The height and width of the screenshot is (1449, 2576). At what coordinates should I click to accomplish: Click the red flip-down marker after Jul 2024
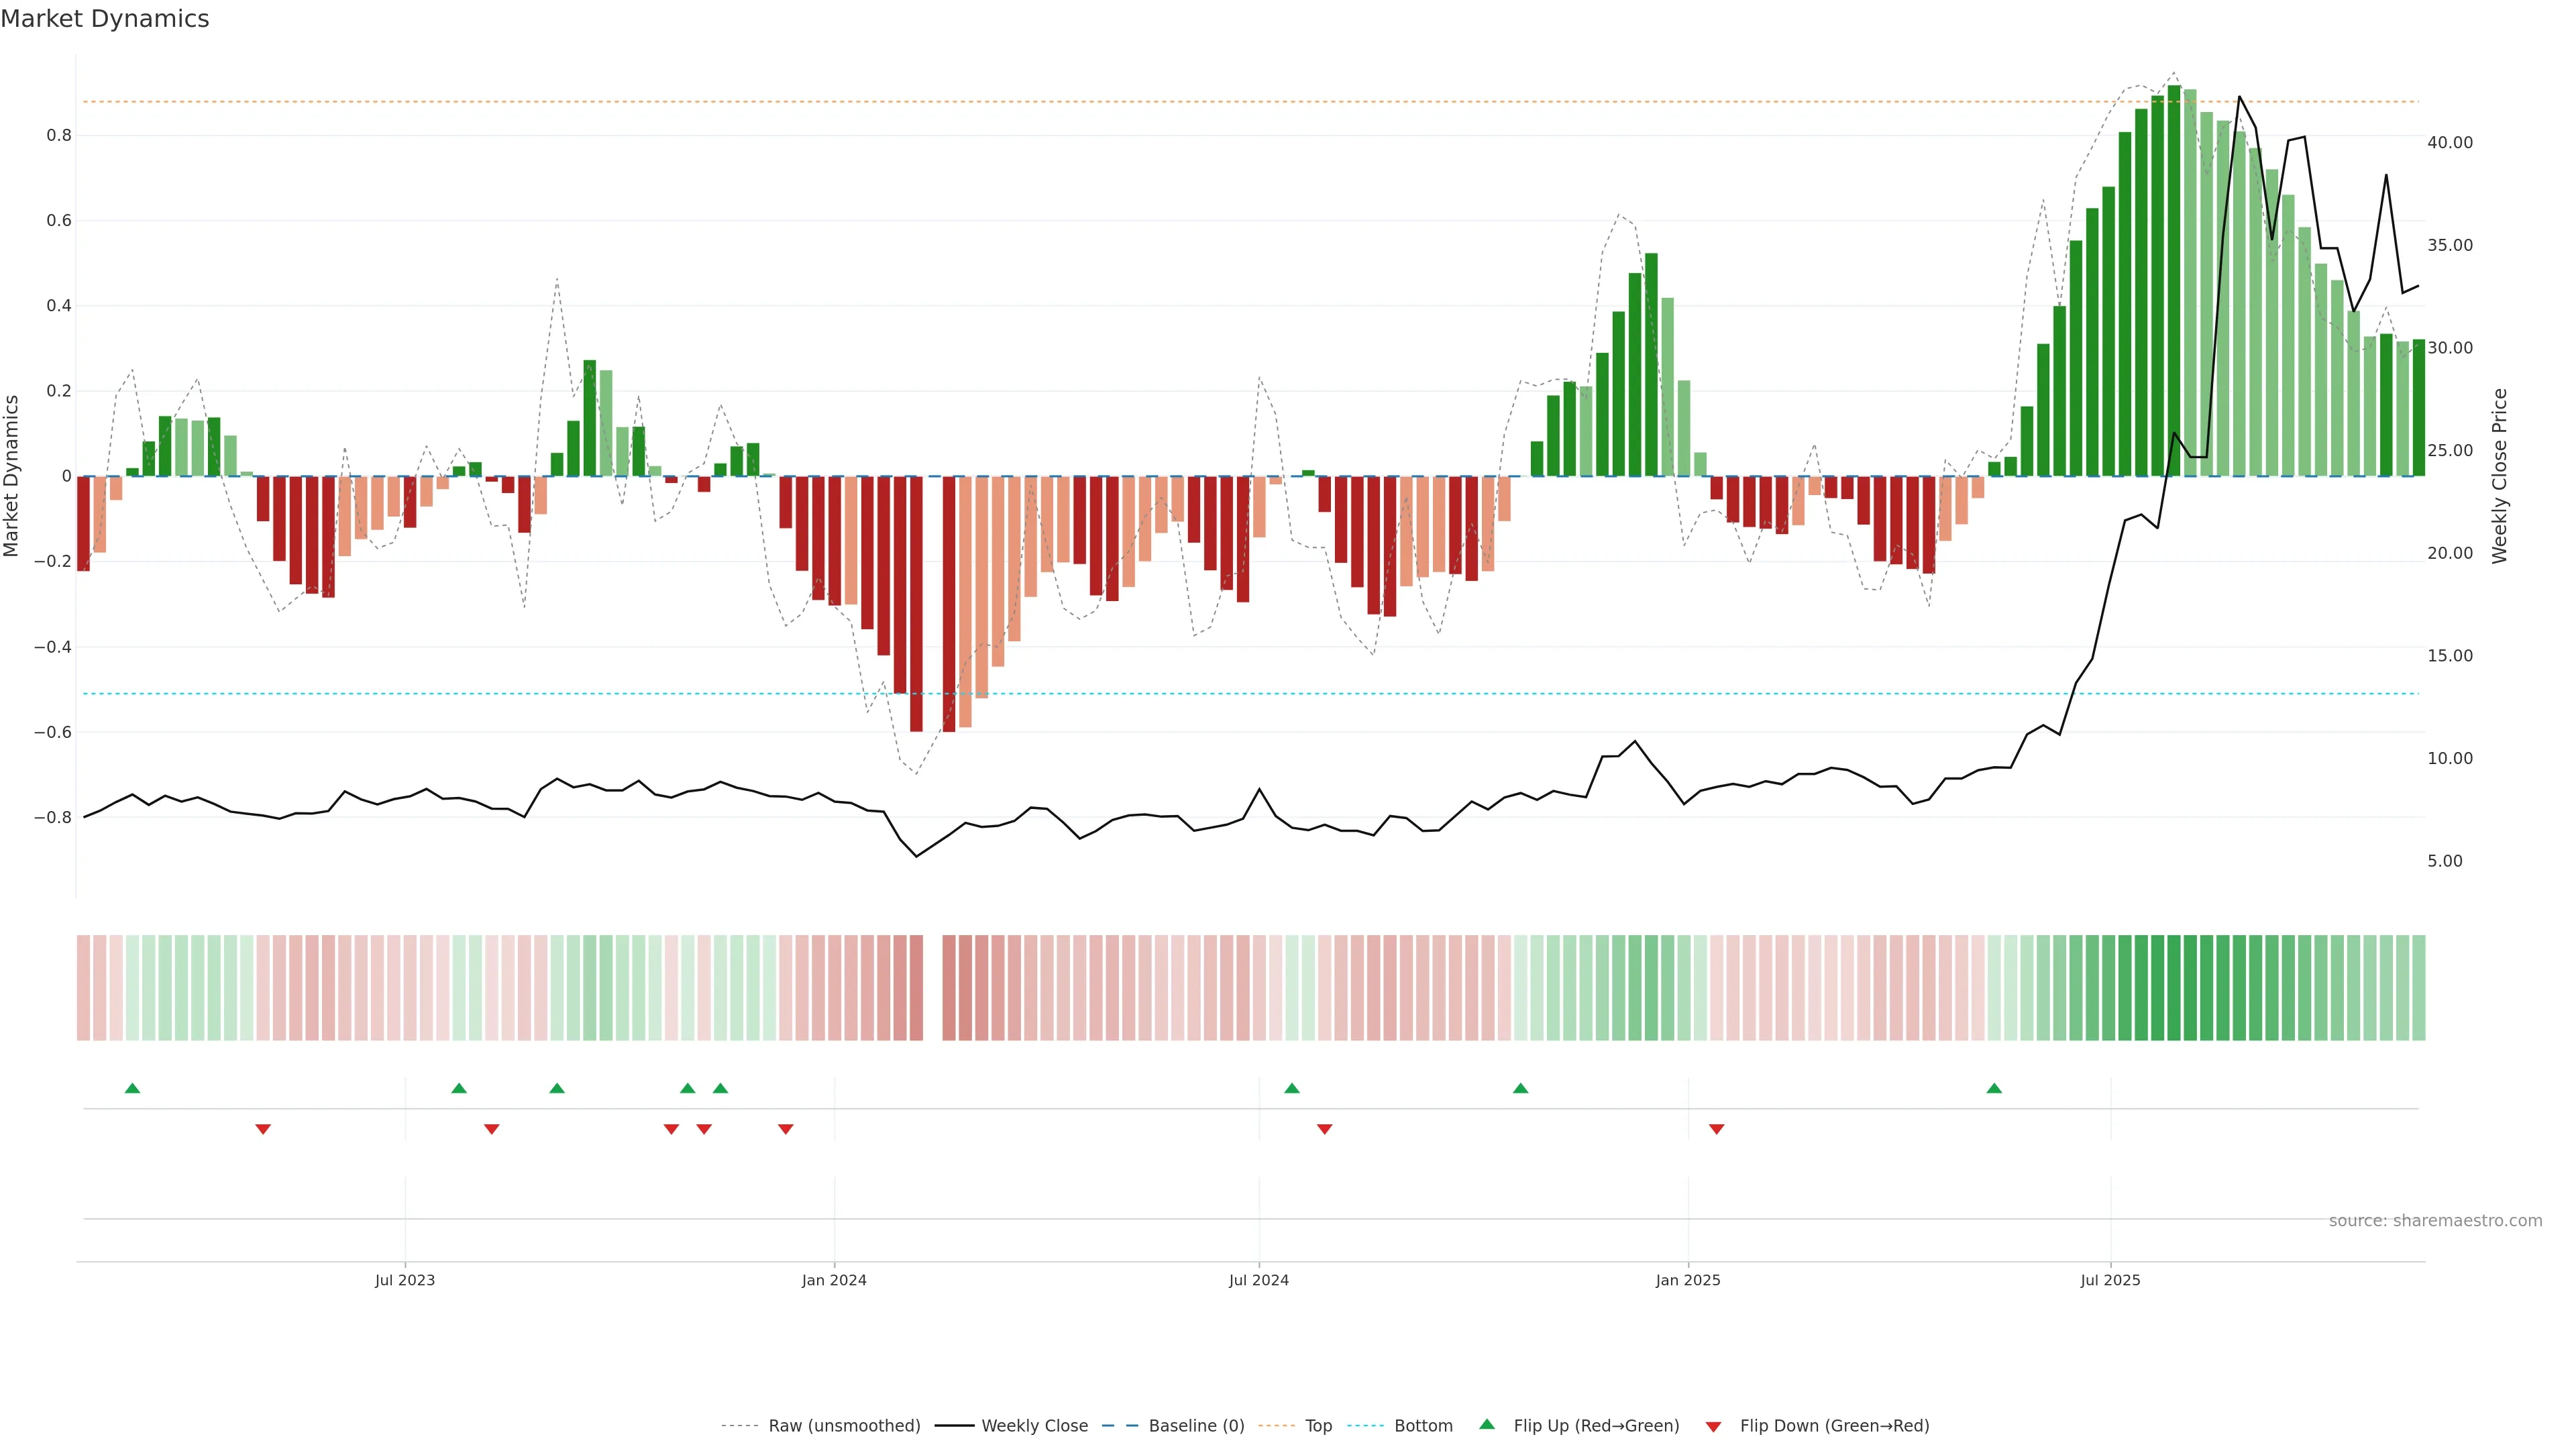[1324, 1129]
